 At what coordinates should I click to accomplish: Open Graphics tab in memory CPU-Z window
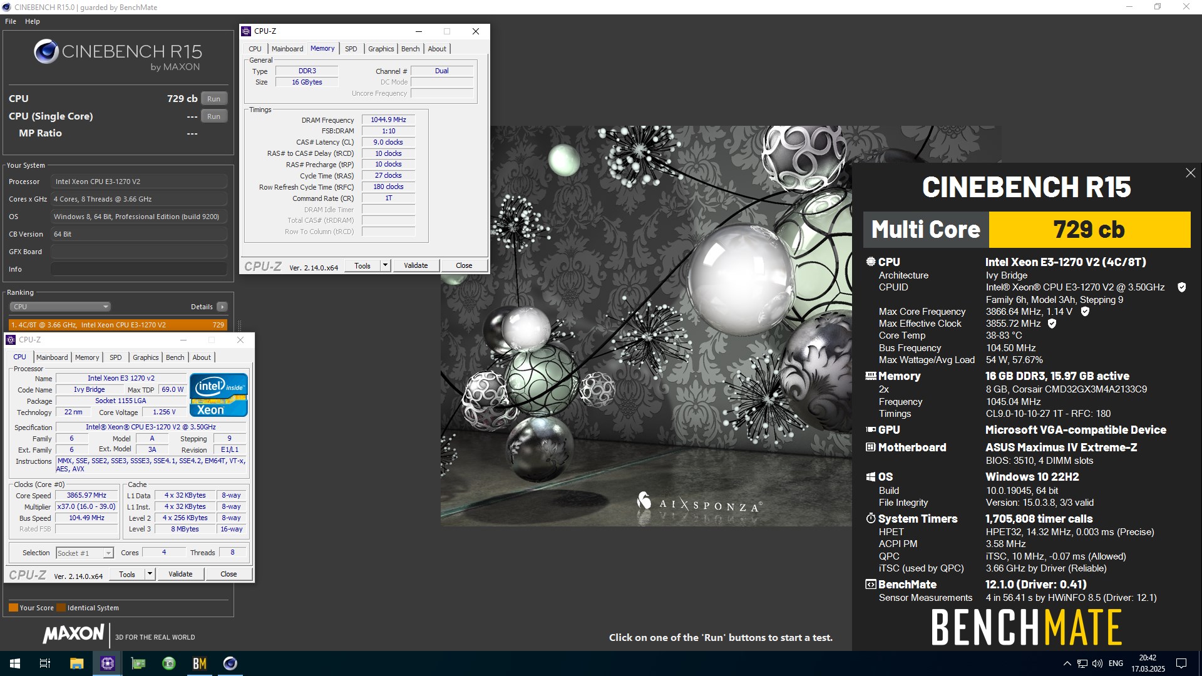pos(381,49)
